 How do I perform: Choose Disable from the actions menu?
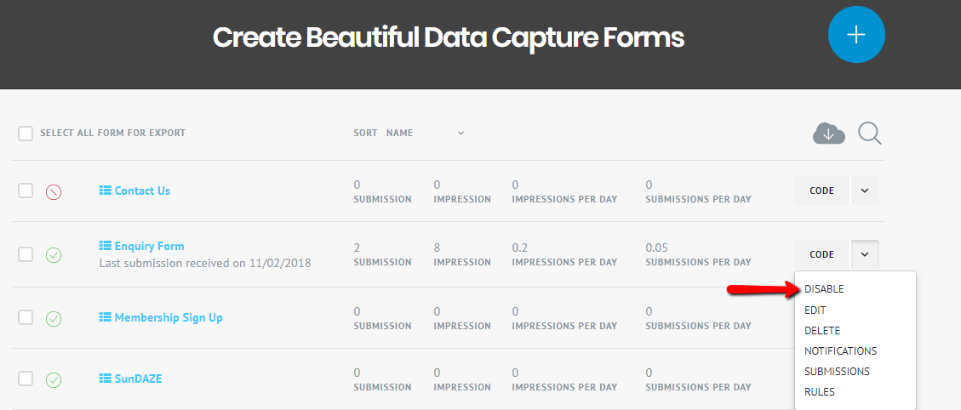point(824,289)
